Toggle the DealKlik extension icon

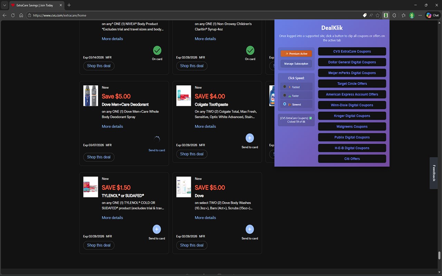point(386,15)
